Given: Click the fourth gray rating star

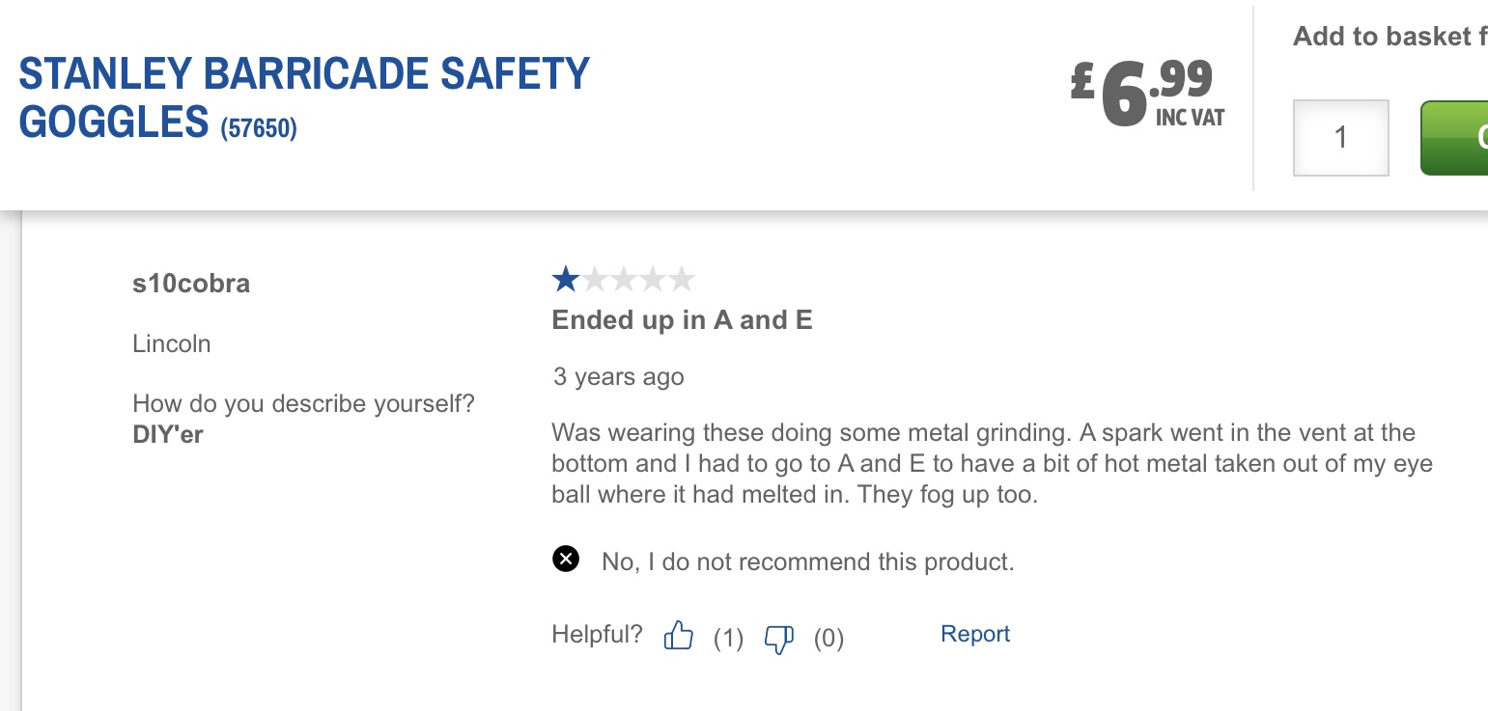Looking at the screenshot, I should coord(653,280).
